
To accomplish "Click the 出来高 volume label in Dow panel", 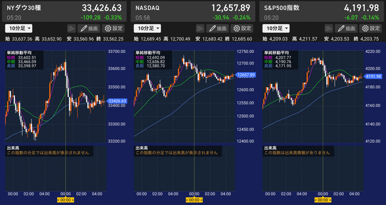I will (x=13, y=148).
